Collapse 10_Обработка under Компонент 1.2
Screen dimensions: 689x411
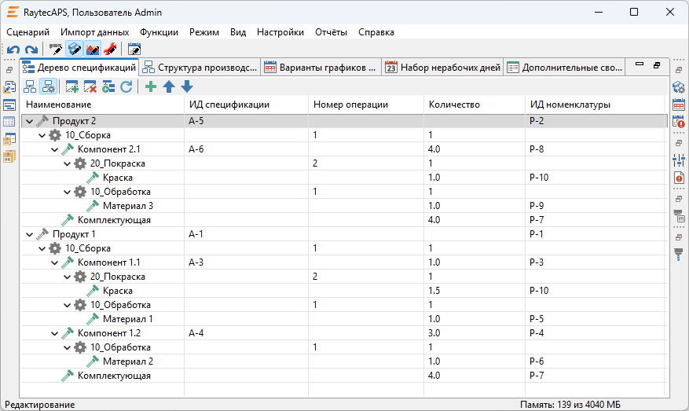click(68, 347)
